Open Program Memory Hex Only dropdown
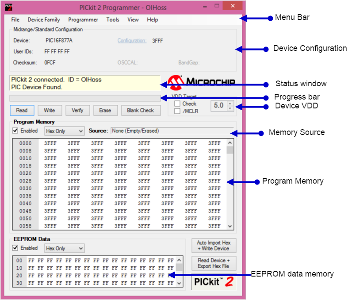This screenshot has height=300, width=348. 64,131
